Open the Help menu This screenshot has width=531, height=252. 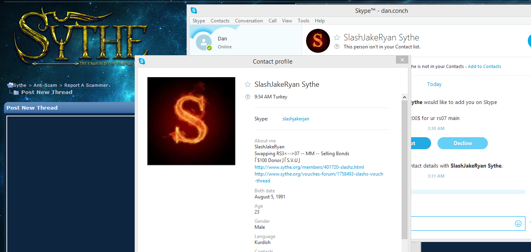320,21
